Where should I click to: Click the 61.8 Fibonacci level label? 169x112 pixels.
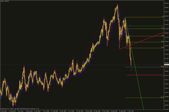[163, 47]
